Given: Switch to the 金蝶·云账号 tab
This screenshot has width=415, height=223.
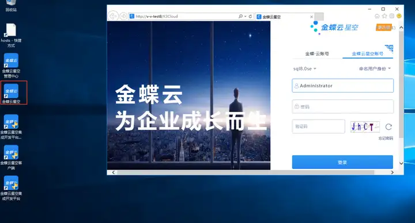Looking at the screenshot, I should [x=317, y=54].
